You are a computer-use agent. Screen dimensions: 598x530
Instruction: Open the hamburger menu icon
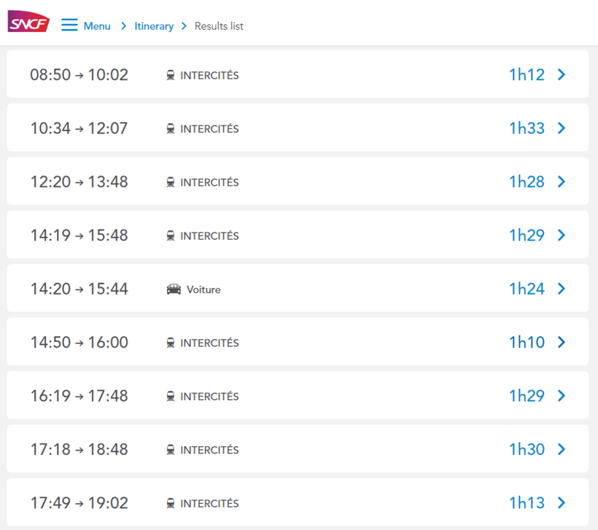69,26
